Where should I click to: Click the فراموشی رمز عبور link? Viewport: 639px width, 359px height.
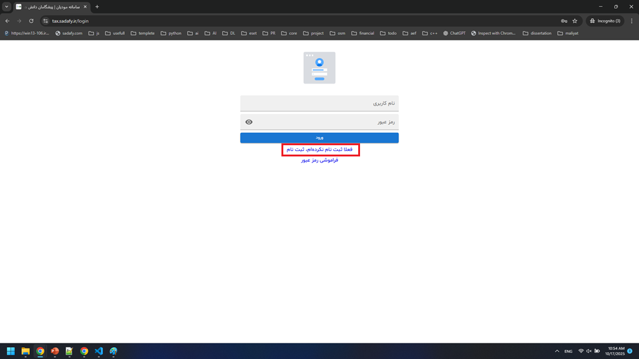pyautogui.click(x=319, y=160)
